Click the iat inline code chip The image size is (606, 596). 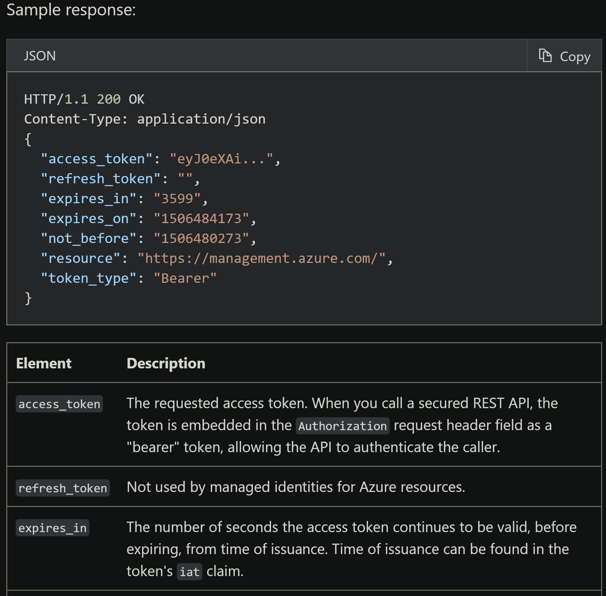click(189, 572)
